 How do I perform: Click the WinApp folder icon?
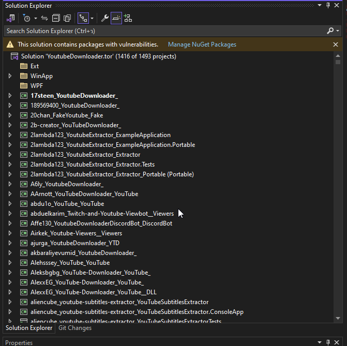[x=24, y=76]
